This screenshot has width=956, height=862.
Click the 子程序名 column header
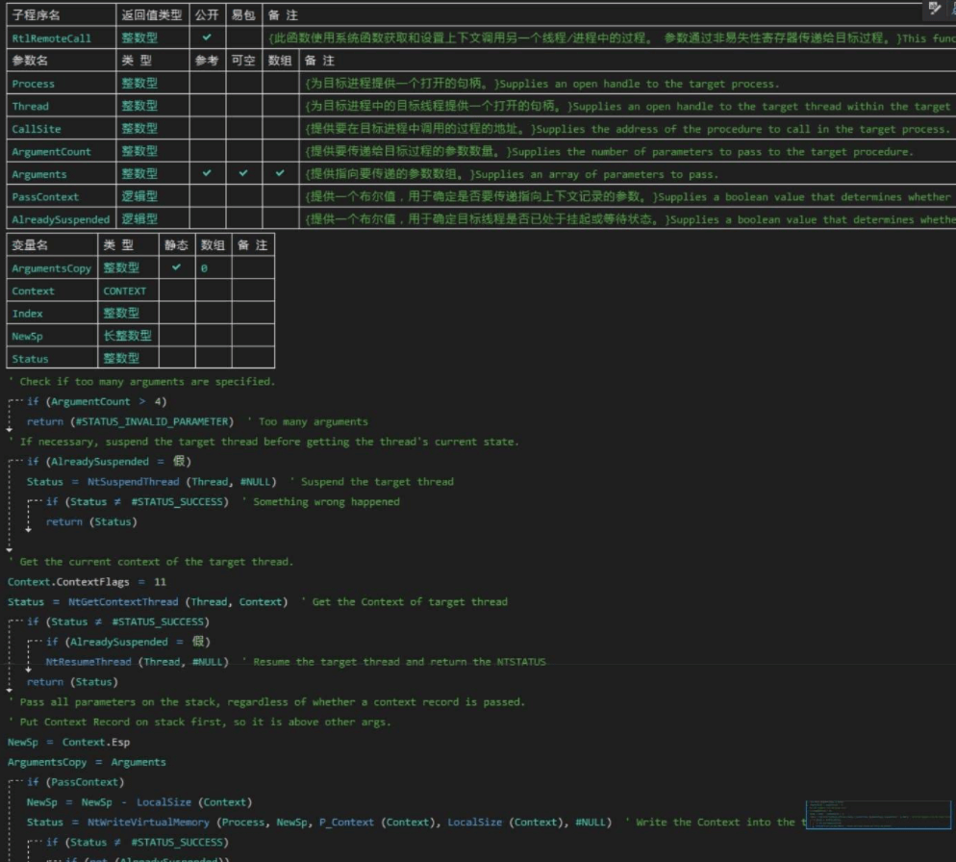[36, 15]
